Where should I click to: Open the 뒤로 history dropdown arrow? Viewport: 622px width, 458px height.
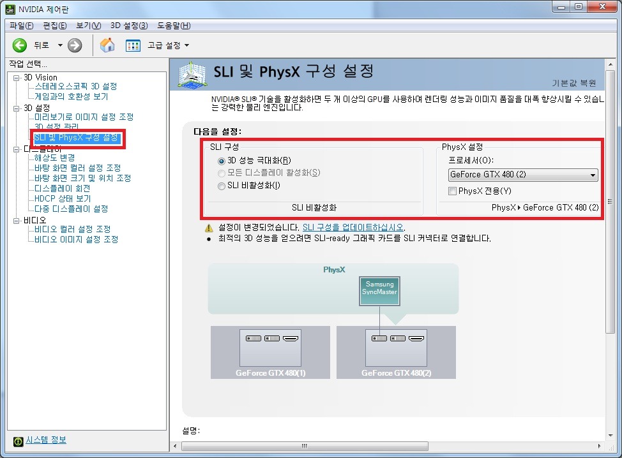click(60, 45)
